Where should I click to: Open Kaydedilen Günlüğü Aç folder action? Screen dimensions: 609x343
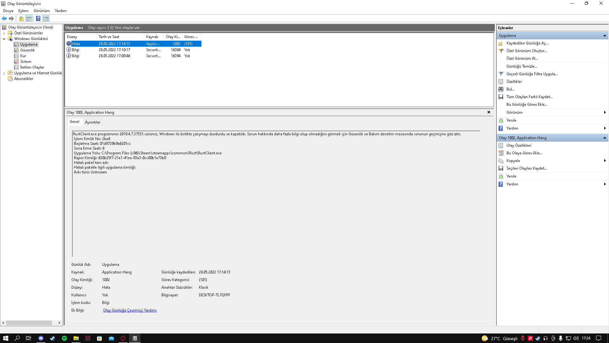[x=527, y=43]
